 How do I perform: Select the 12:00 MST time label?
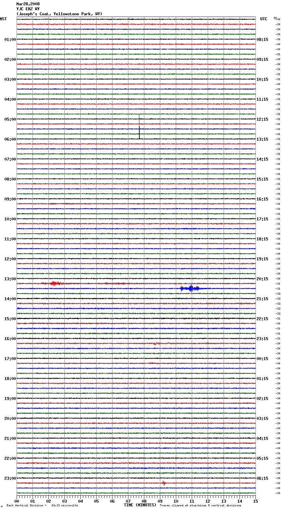pos(10,259)
